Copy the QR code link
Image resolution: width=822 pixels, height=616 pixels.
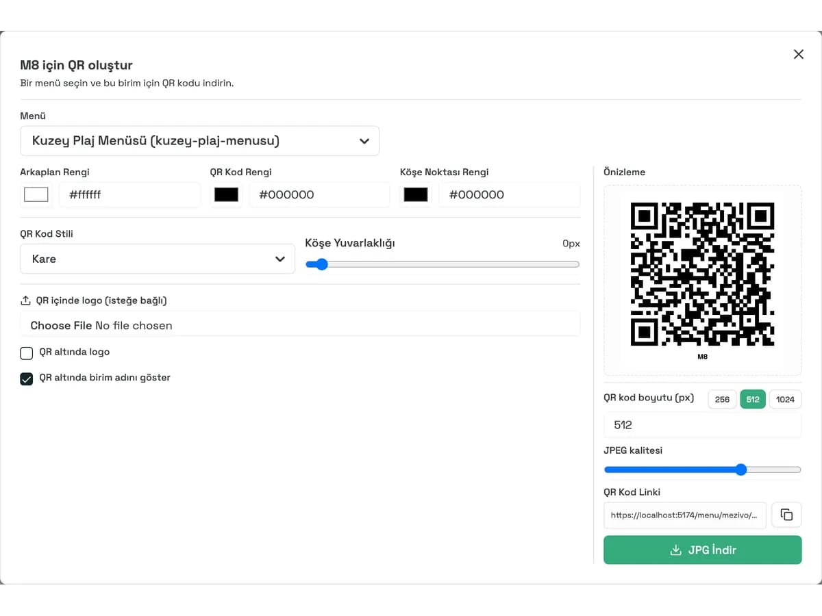(786, 515)
